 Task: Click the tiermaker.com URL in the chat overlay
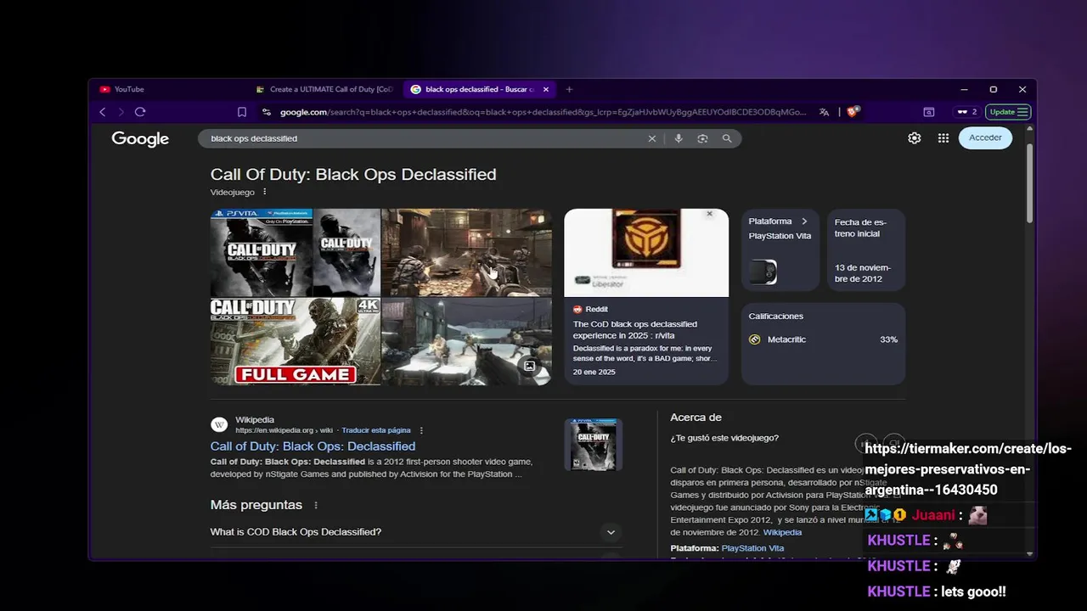tap(968, 469)
